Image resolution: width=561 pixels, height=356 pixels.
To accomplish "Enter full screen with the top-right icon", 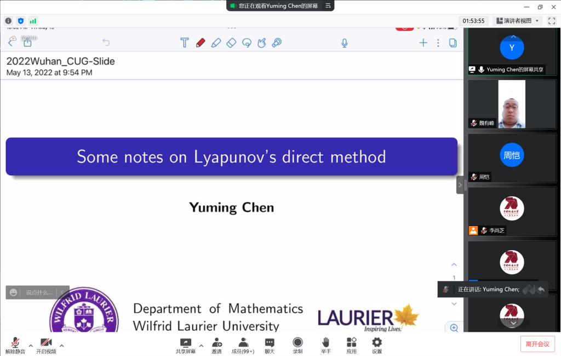I will pyautogui.click(x=552, y=21).
